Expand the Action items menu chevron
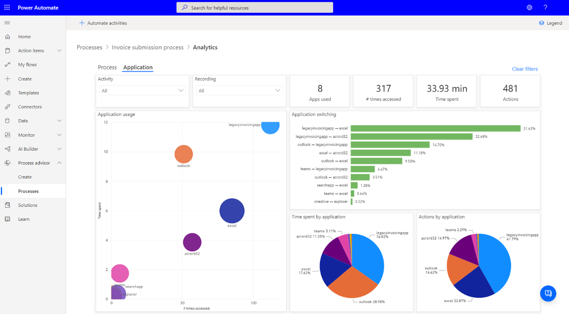This screenshot has width=569, height=314. (x=59, y=51)
